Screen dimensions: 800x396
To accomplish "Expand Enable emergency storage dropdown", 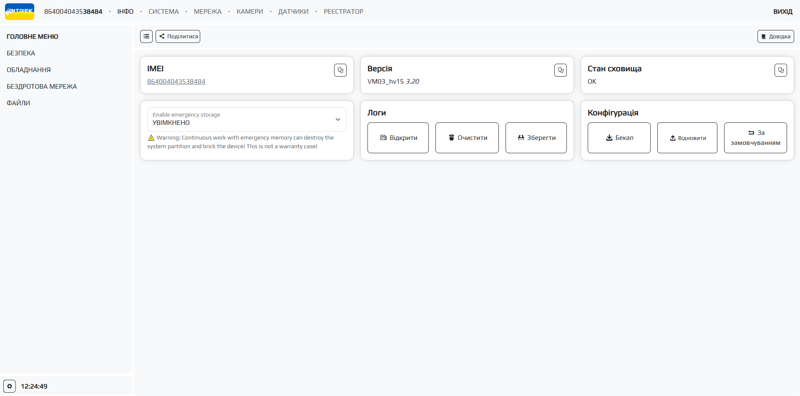I will click(x=247, y=120).
